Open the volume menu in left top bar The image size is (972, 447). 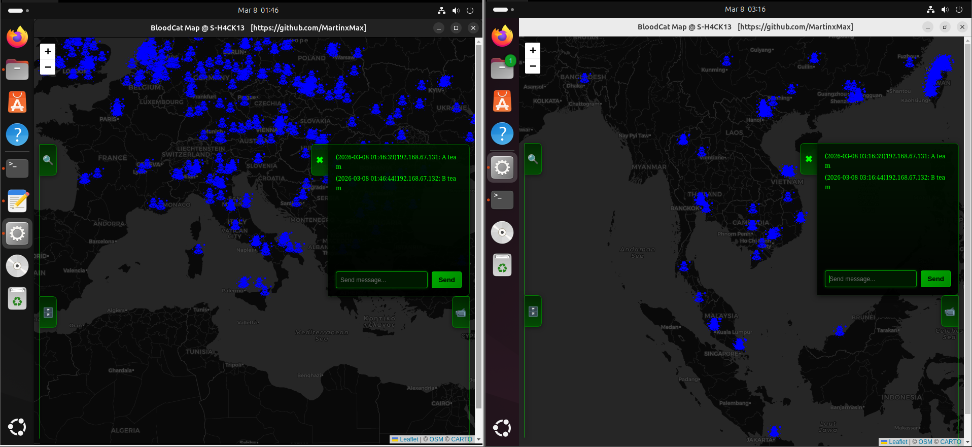point(456,10)
